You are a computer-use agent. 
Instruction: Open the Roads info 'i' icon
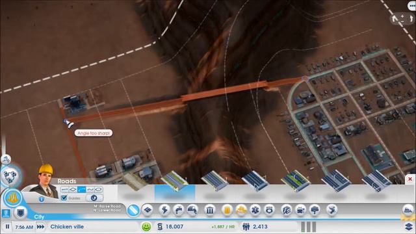(x=42, y=199)
